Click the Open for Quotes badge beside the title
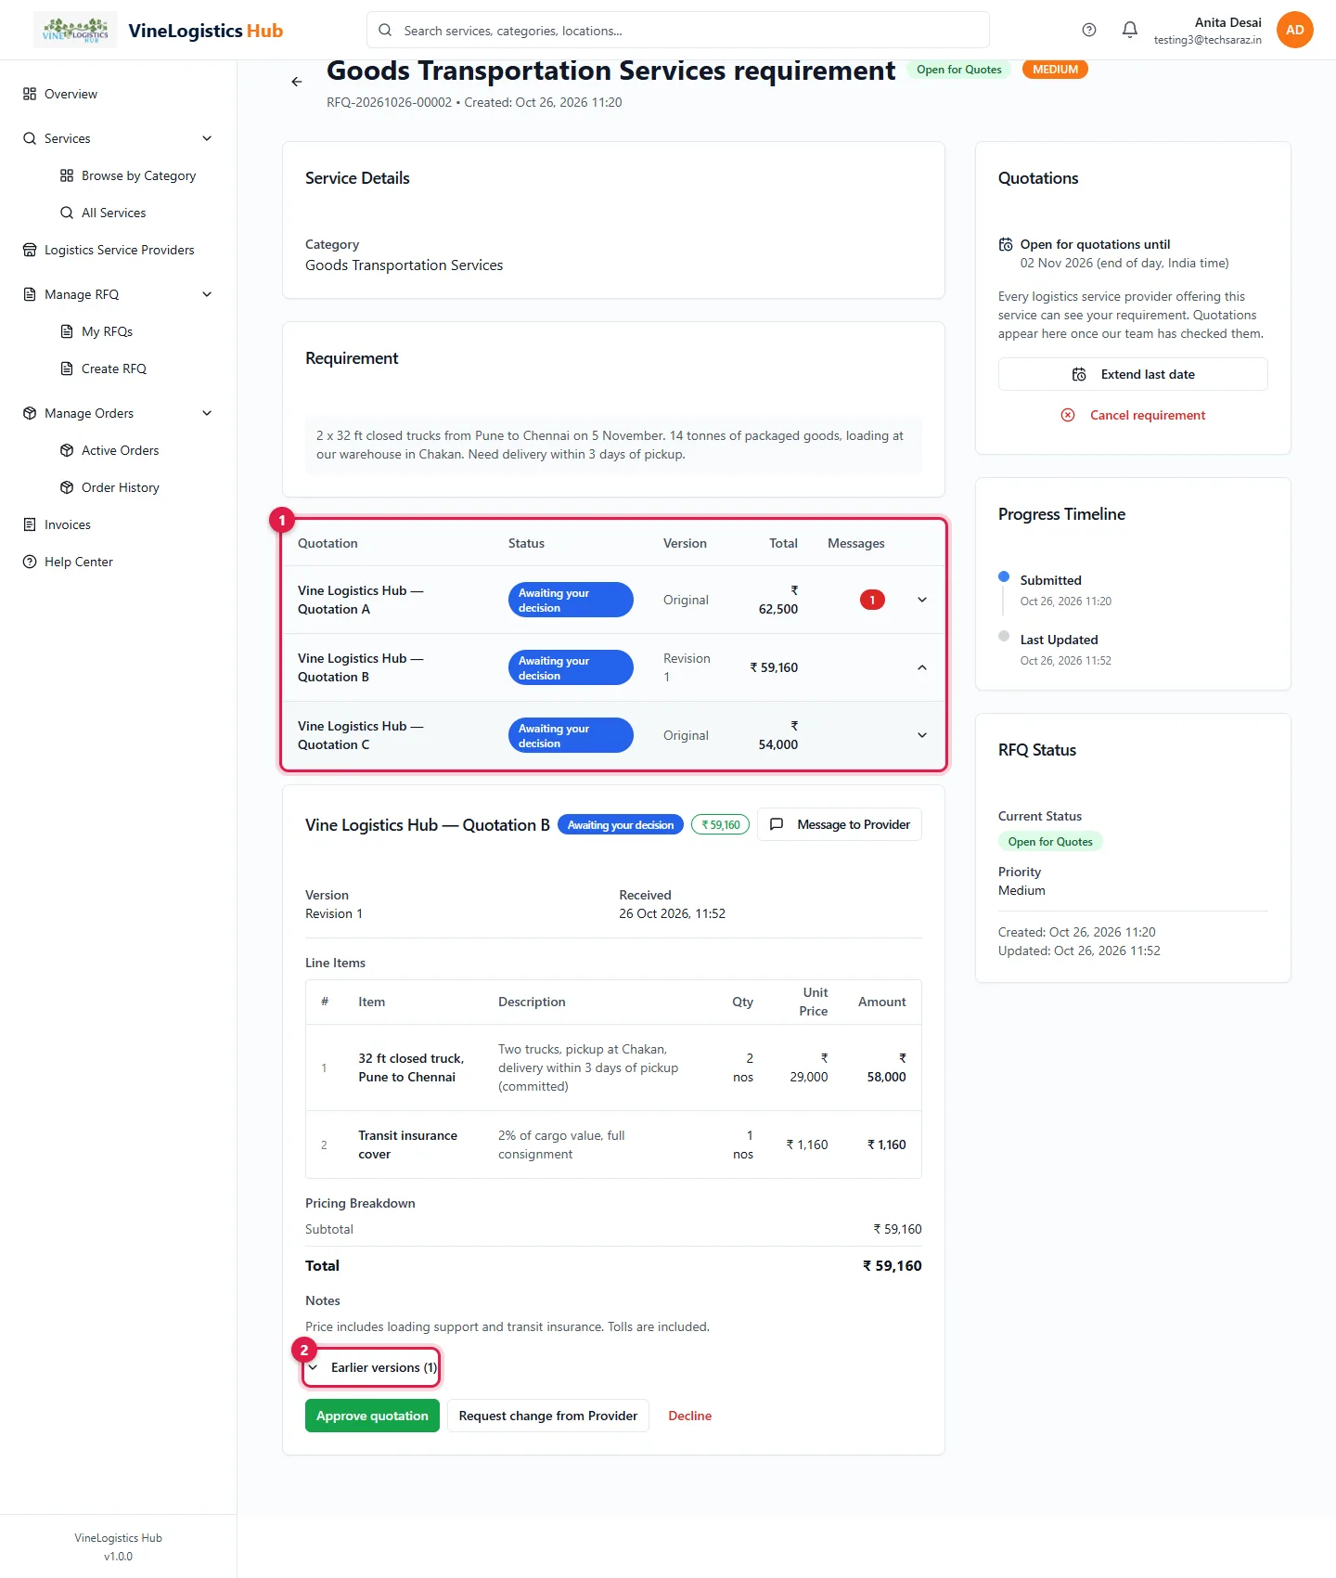1336x1578 pixels. (959, 70)
